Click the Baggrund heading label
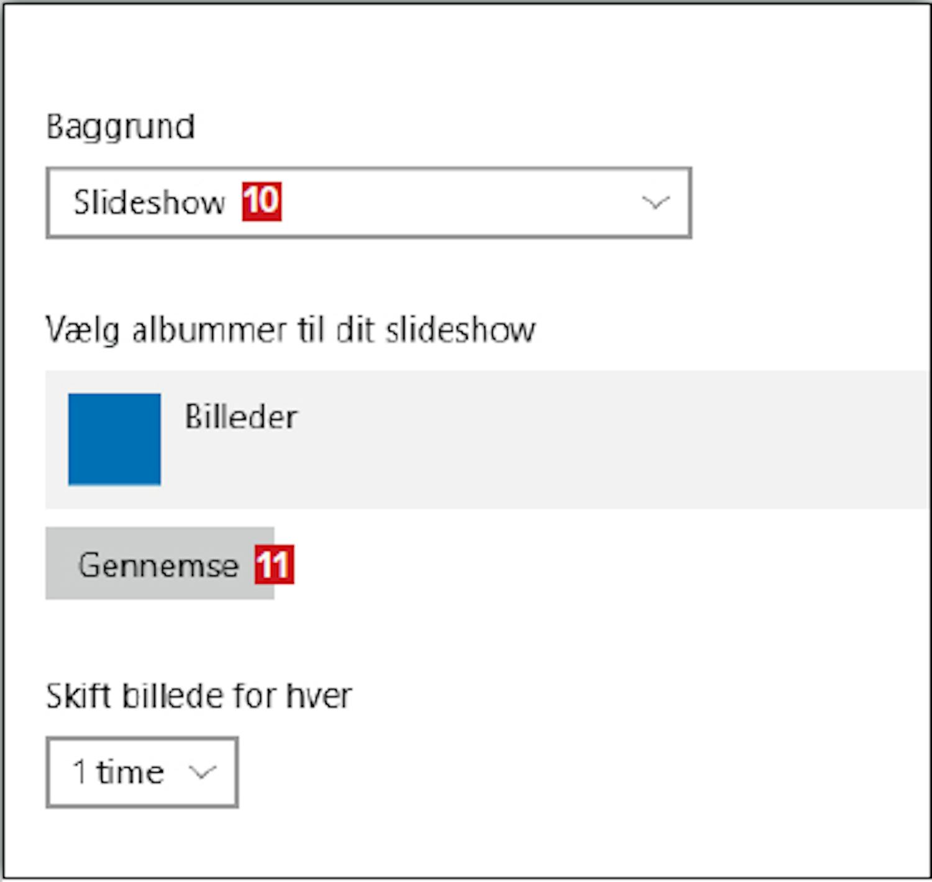The height and width of the screenshot is (882, 932). click(121, 127)
